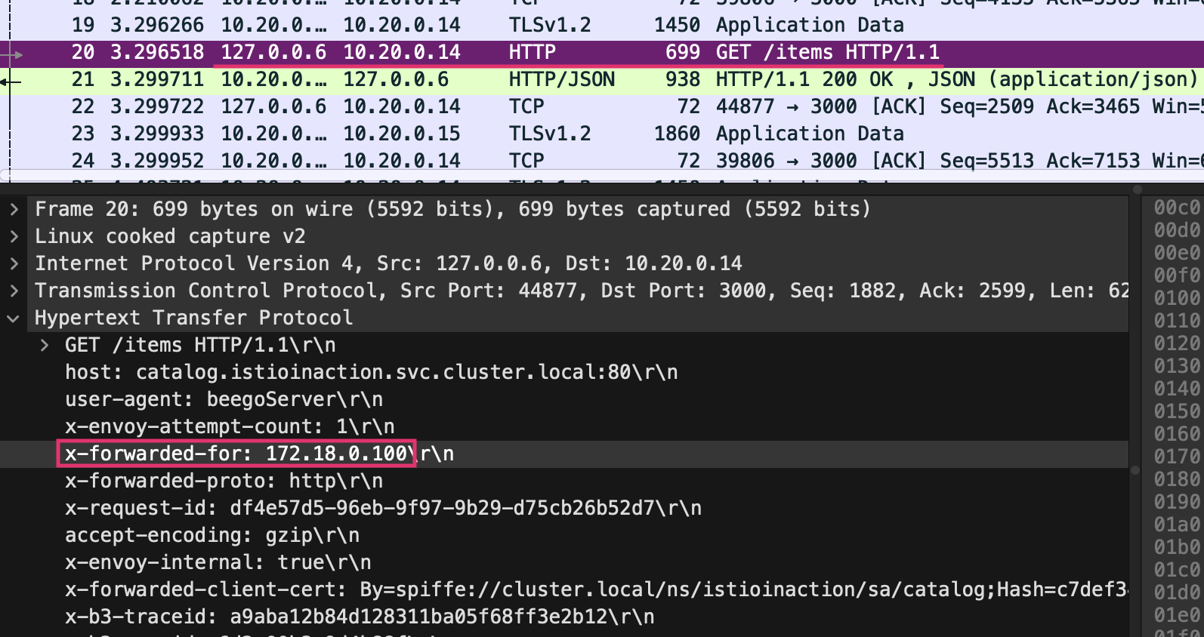Click the highlighted packet 20 GET /items row

pyautogui.click(x=602, y=52)
